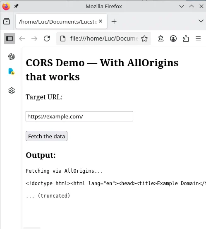206x229 pixels.
Task: Open the Firefox View tab icon
Action: [7, 21]
